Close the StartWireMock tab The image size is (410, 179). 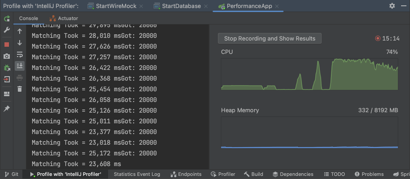[141, 6]
